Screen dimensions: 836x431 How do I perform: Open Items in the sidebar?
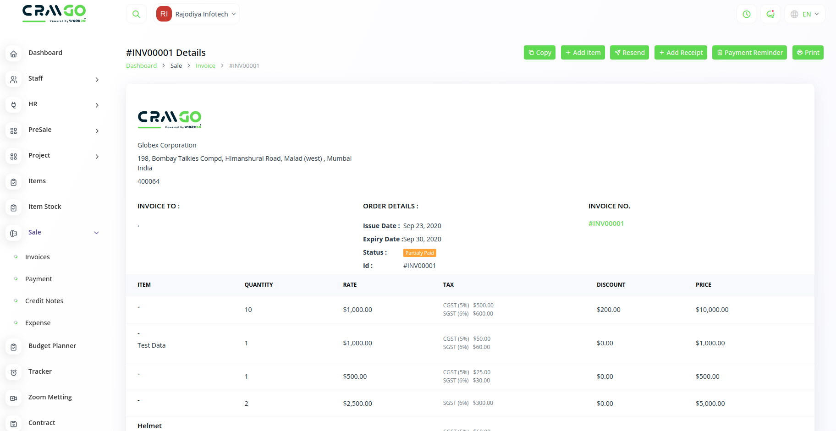[37, 181]
